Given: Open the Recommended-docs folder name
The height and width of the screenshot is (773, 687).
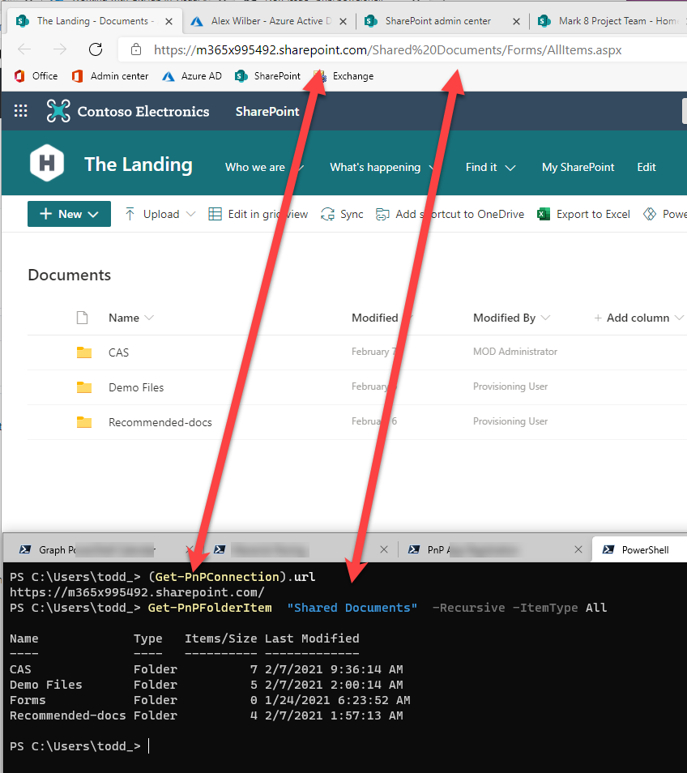Looking at the screenshot, I should pyautogui.click(x=160, y=422).
